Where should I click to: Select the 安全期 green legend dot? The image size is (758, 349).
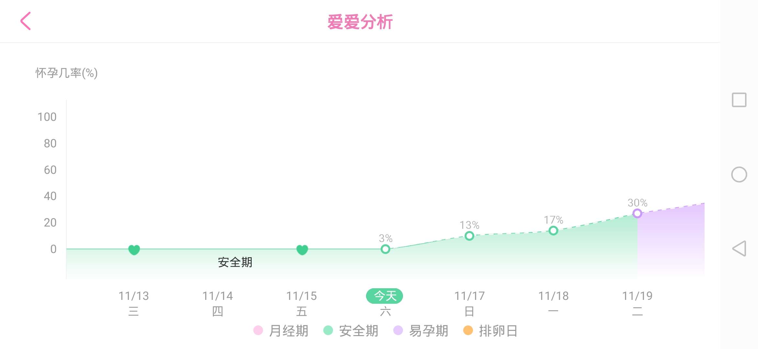328,331
